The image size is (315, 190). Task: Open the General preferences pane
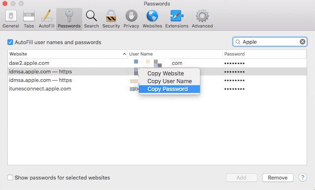tap(11, 19)
